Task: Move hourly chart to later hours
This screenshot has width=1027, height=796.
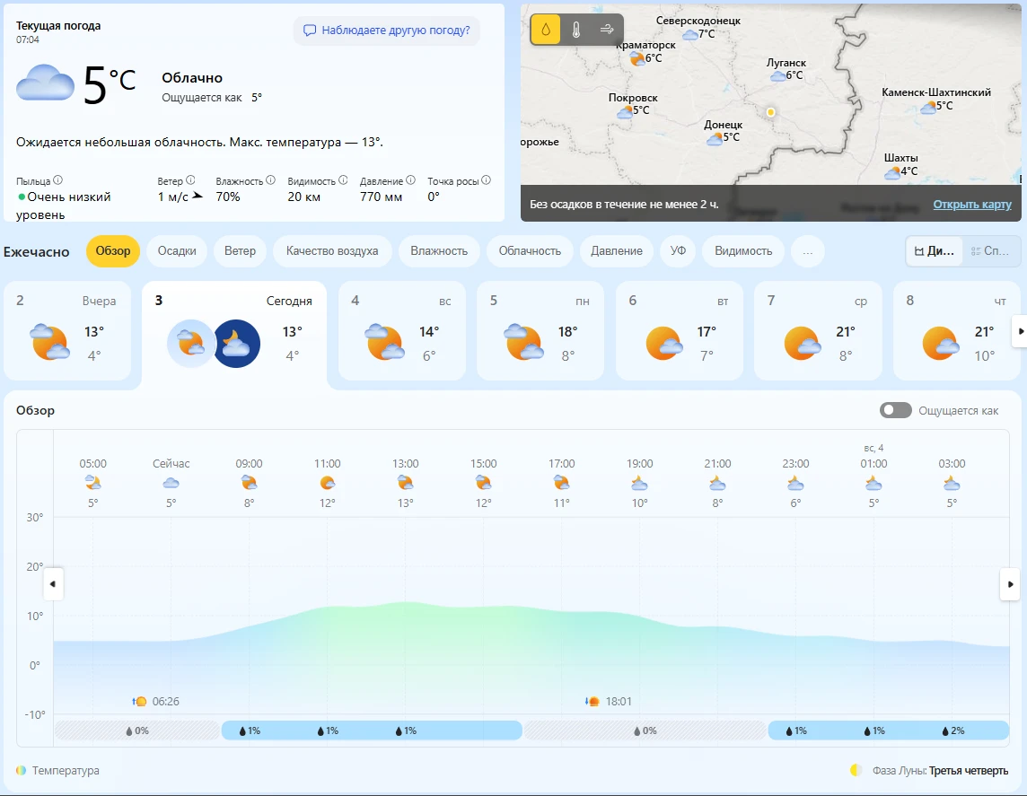Action: pyautogui.click(x=1010, y=584)
